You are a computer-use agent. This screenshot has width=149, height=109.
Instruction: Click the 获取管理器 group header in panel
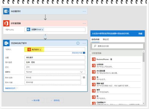[117, 53]
